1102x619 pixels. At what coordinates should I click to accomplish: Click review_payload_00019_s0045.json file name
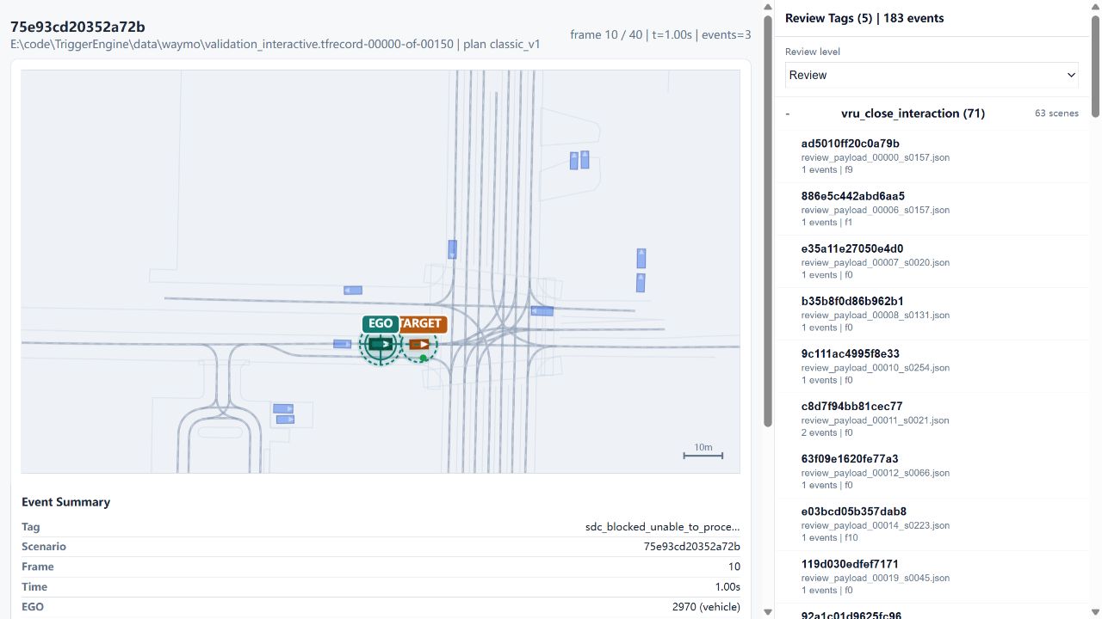[875, 578]
